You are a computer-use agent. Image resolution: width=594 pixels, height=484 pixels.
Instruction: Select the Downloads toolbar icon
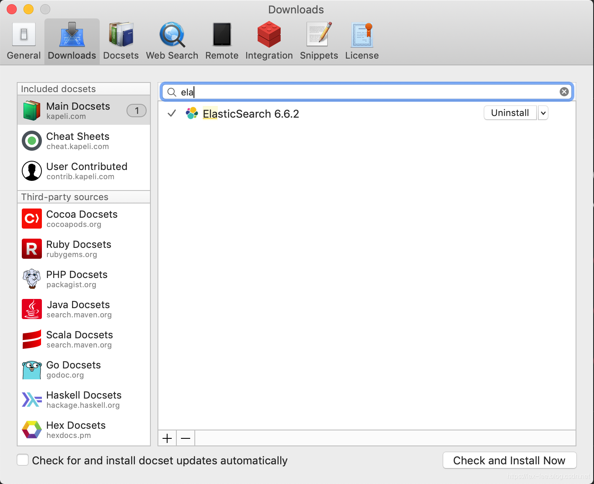(72, 34)
